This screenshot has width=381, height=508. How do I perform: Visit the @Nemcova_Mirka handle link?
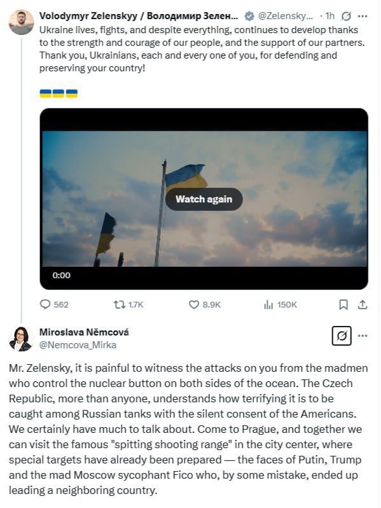[x=78, y=345]
